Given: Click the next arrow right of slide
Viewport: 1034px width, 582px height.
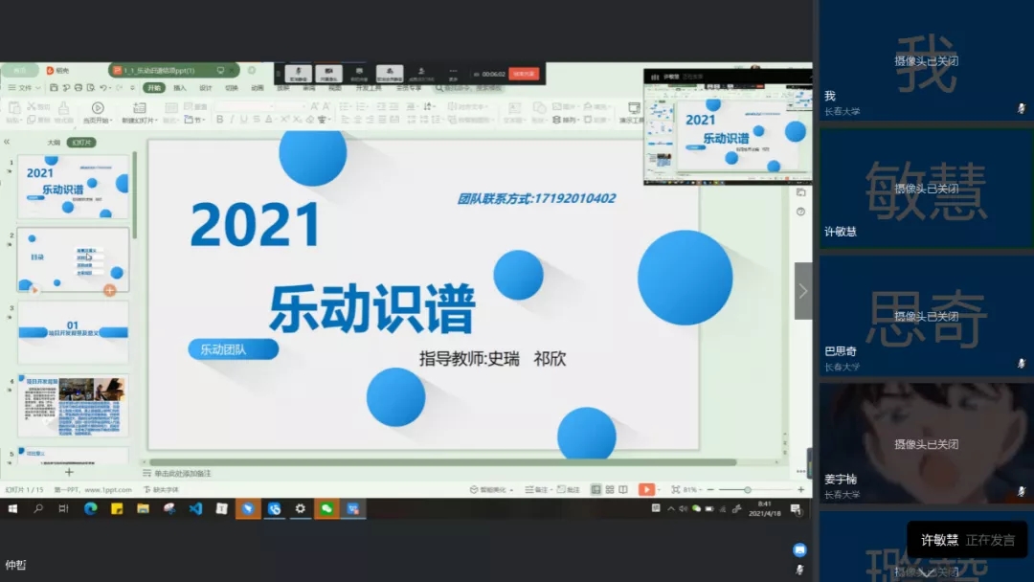Looking at the screenshot, I should pos(803,291).
